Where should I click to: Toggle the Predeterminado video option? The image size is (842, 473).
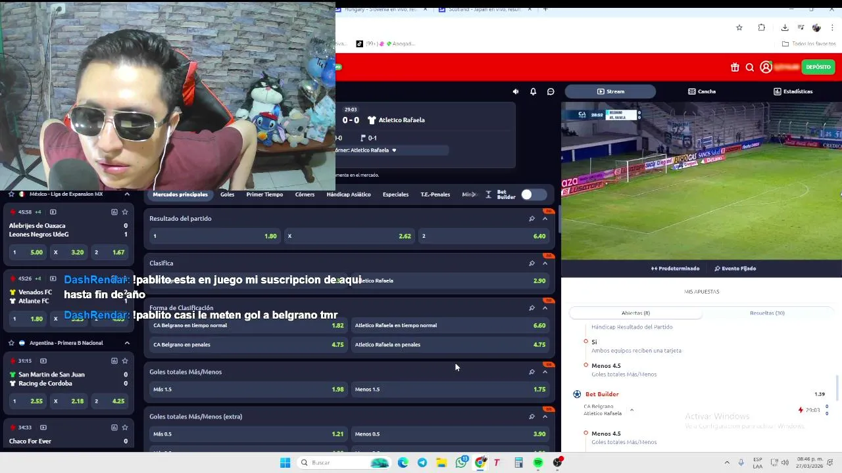pyautogui.click(x=675, y=268)
